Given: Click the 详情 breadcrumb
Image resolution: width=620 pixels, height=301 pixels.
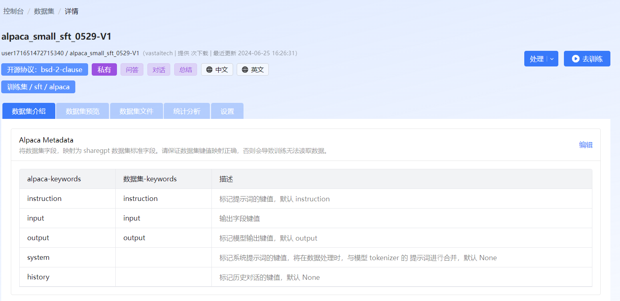Looking at the screenshot, I should [72, 11].
